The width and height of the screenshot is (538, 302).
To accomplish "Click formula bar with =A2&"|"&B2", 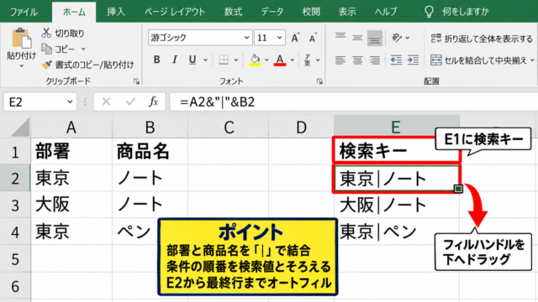I will 354,102.
